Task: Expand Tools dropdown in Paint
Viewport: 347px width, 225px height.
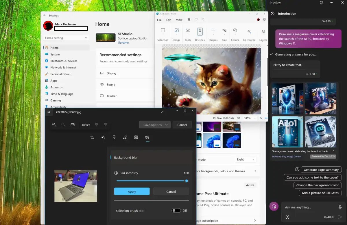Action: click(188, 34)
